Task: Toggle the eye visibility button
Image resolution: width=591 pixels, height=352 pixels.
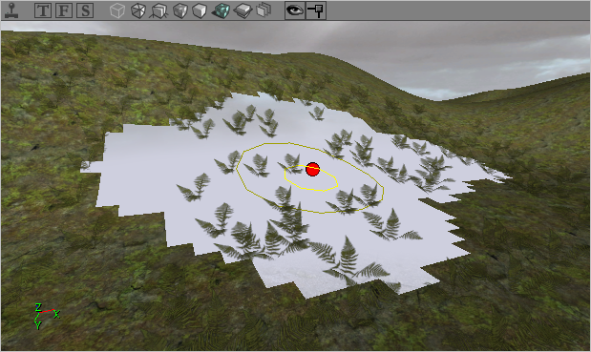Action: pyautogui.click(x=295, y=10)
